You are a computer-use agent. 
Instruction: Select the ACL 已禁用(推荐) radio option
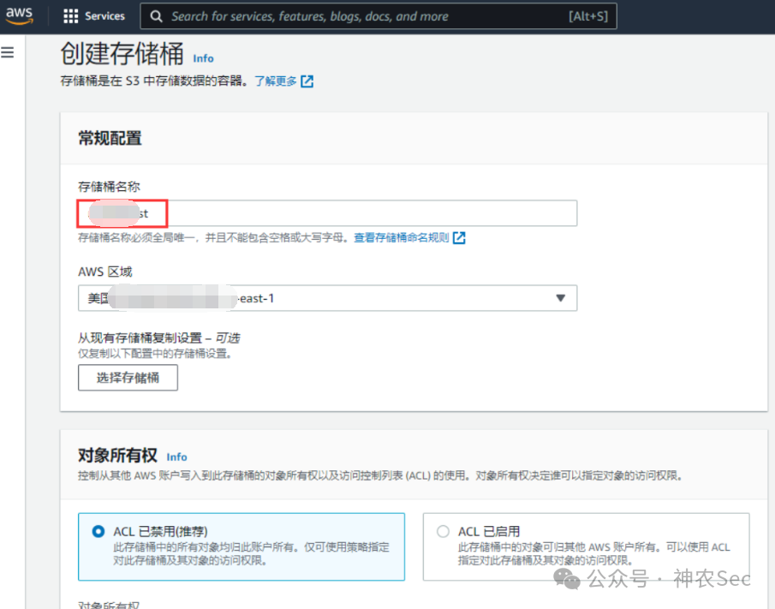tap(98, 531)
